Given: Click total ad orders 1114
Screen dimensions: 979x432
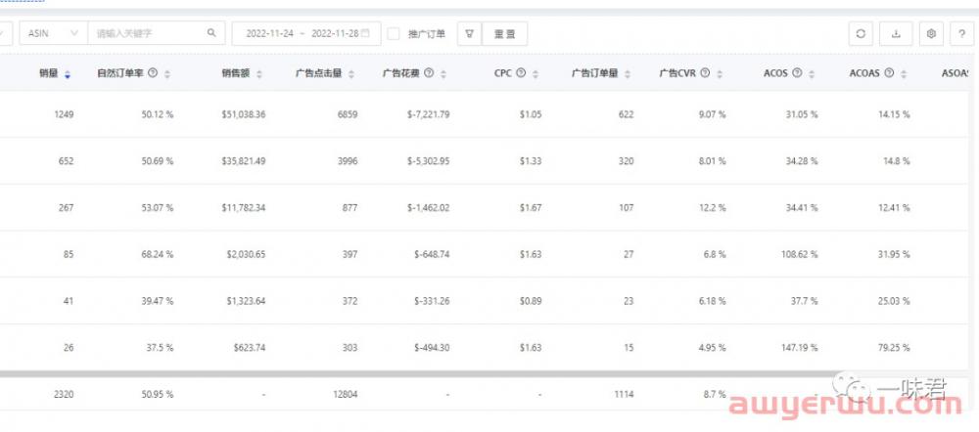Looking at the screenshot, I should [x=625, y=395].
